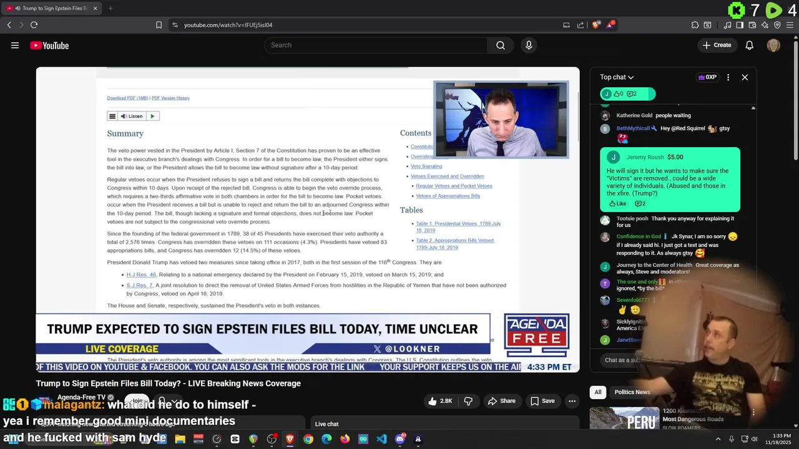Image resolution: width=799 pixels, height=449 pixels.
Task: Open Microsoft Edge from the taskbar
Action: click(326, 439)
